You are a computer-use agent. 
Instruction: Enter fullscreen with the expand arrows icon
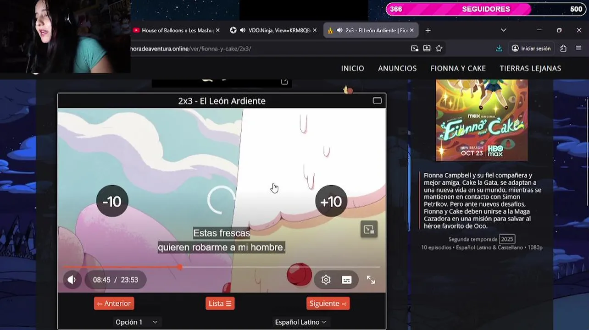click(x=371, y=280)
